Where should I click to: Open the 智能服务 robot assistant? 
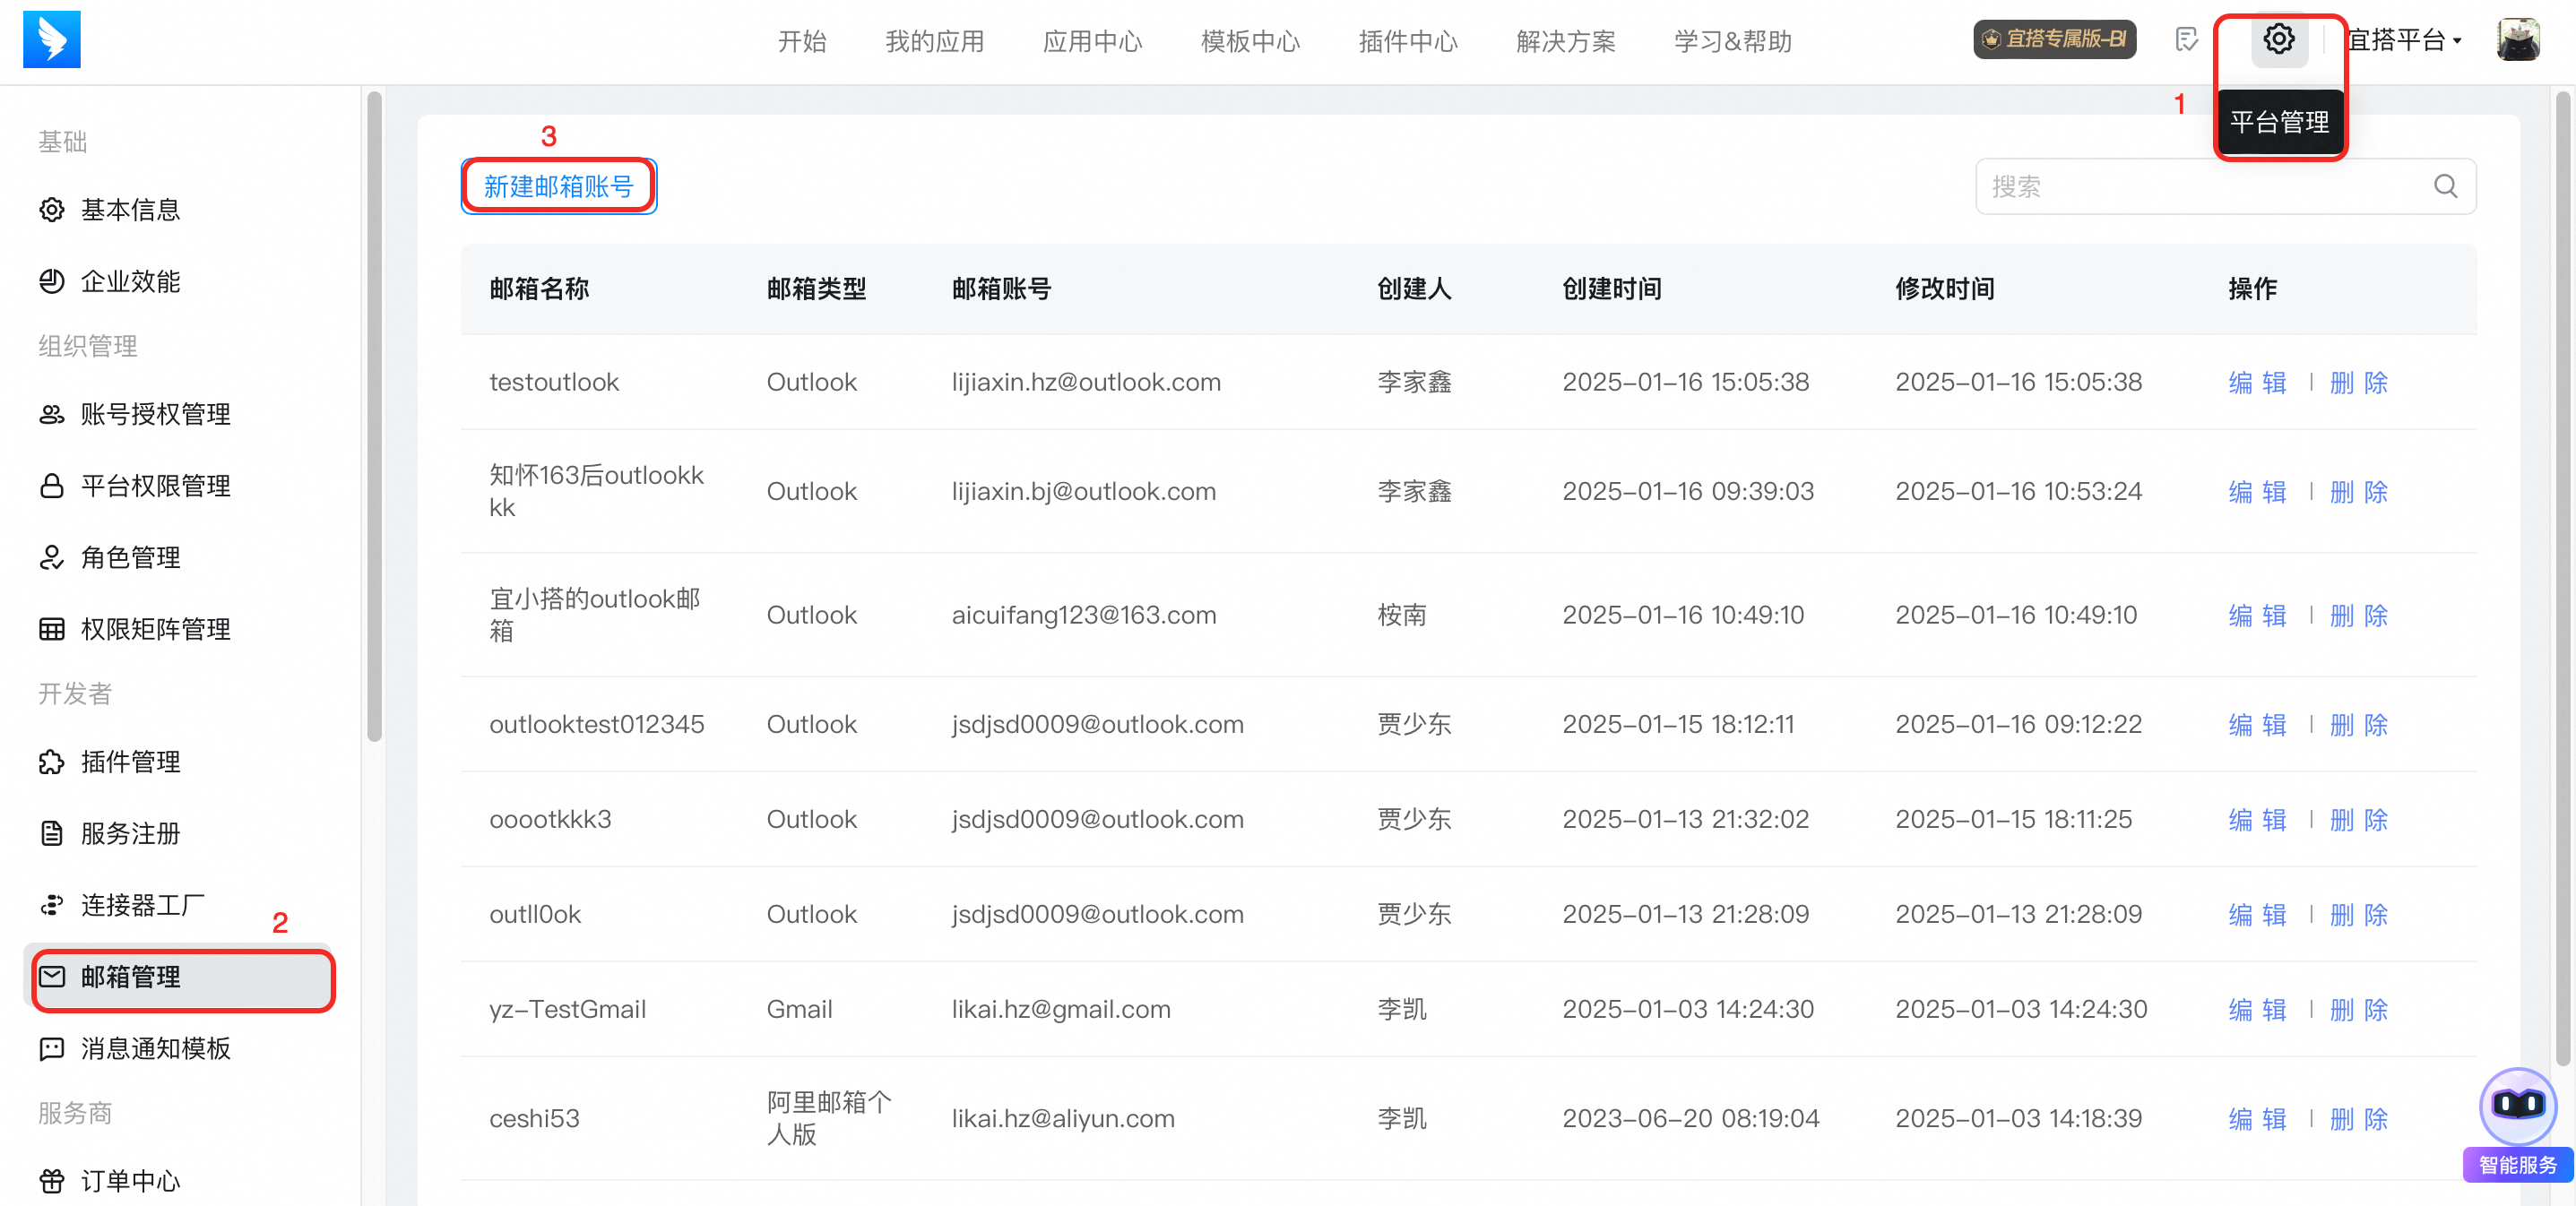coord(2517,1124)
